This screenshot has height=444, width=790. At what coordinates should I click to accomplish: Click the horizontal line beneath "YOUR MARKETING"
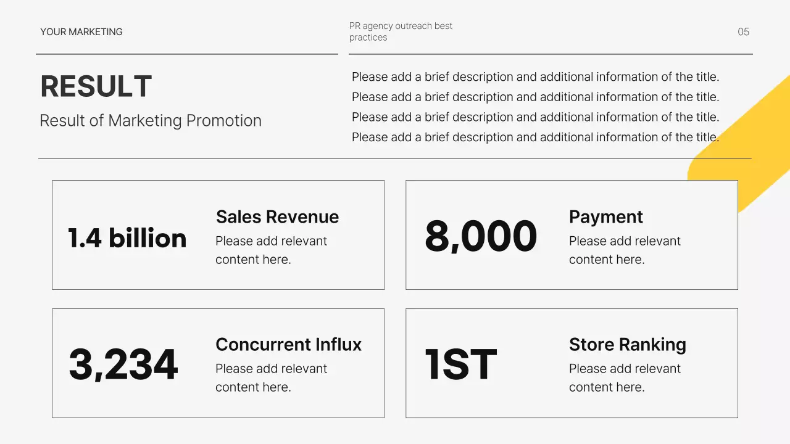pos(186,54)
